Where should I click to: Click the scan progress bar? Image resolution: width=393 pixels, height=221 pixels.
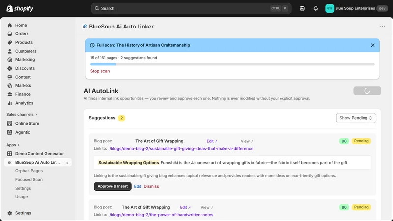click(232, 64)
